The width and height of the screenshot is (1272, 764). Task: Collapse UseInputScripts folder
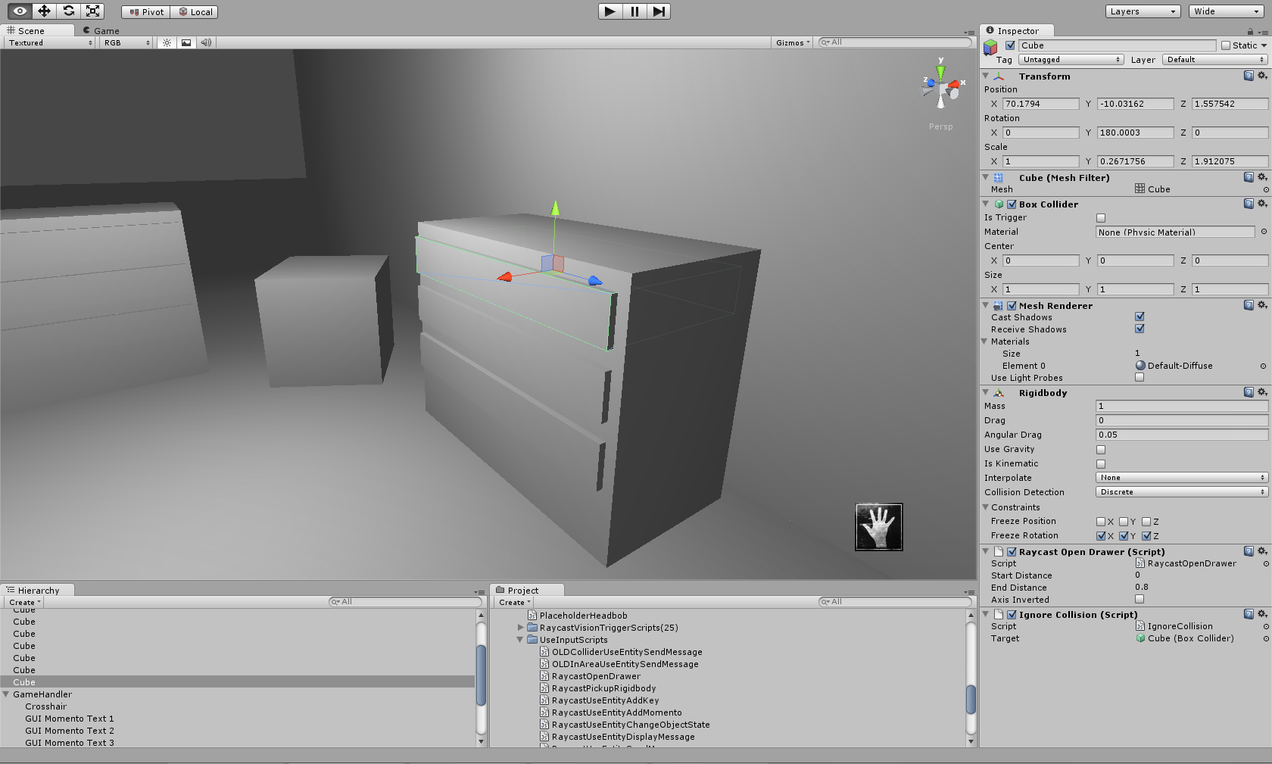tap(520, 640)
